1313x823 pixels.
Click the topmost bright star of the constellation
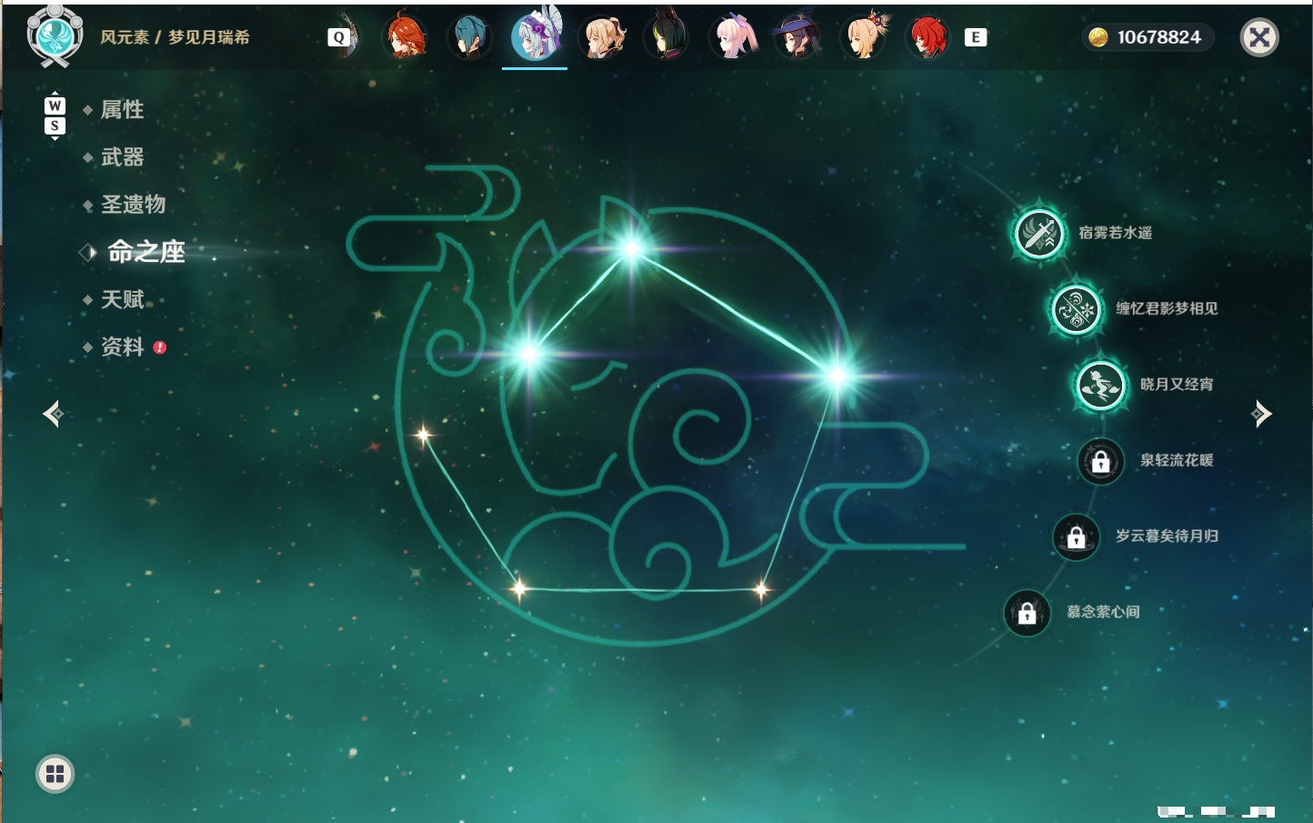pyautogui.click(x=631, y=246)
